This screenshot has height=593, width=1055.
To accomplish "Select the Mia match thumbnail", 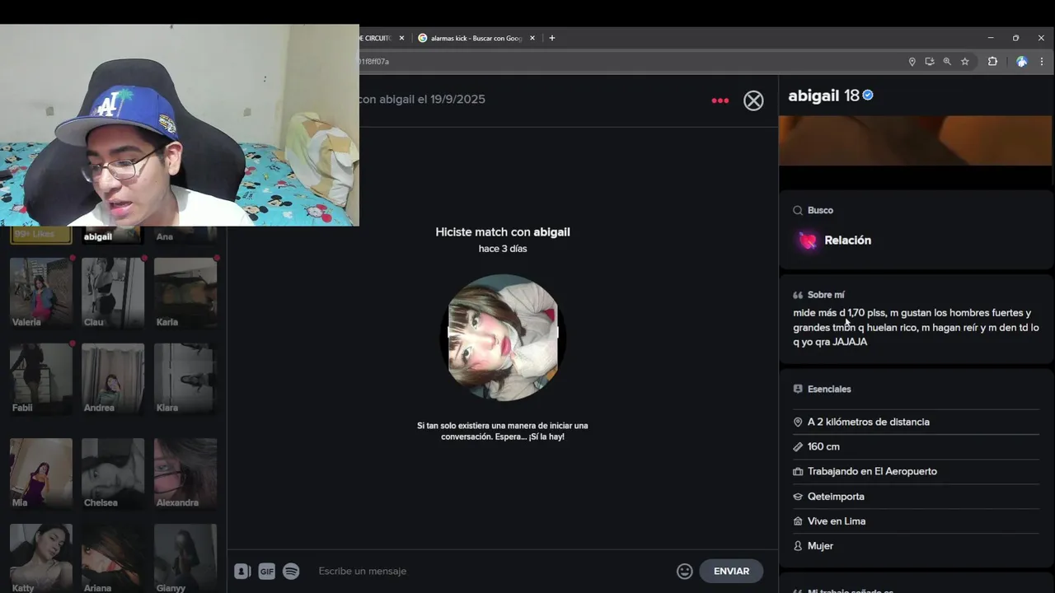I will 40,474.
